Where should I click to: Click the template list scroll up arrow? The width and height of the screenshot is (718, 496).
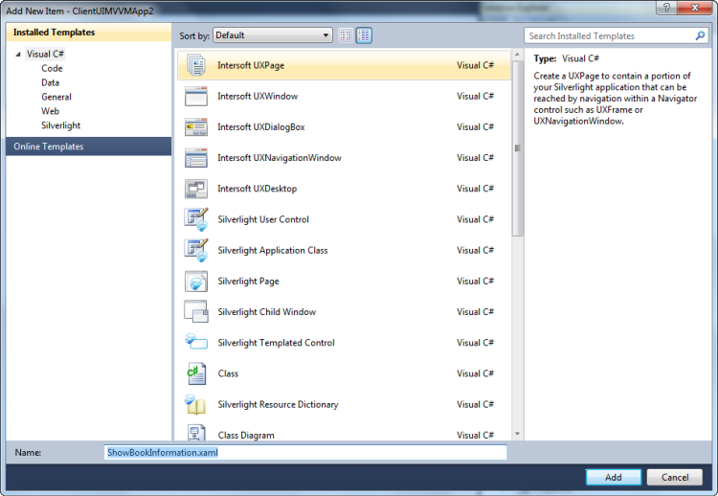pyautogui.click(x=517, y=55)
